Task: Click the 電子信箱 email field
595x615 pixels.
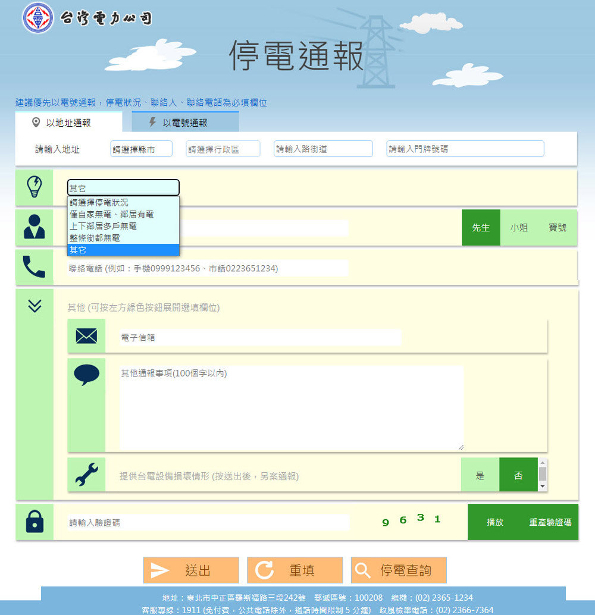Action: click(x=260, y=337)
